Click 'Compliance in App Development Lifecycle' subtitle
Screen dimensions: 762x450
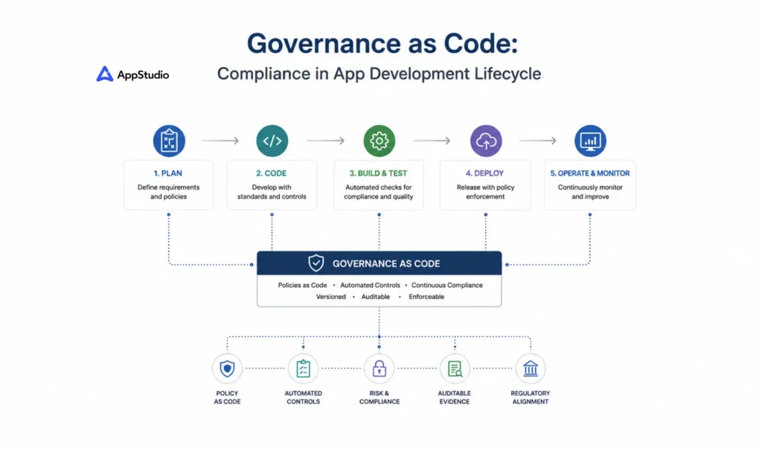[379, 74]
